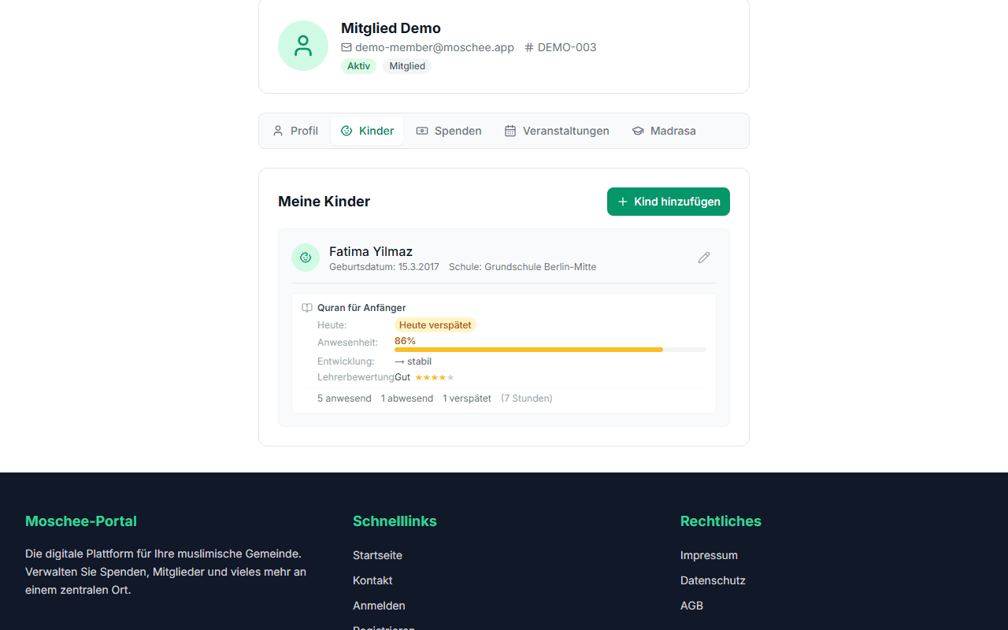Open the Veranstaltungen tab
Image resolution: width=1008 pixels, height=630 pixels.
click(x=557, y=131)
